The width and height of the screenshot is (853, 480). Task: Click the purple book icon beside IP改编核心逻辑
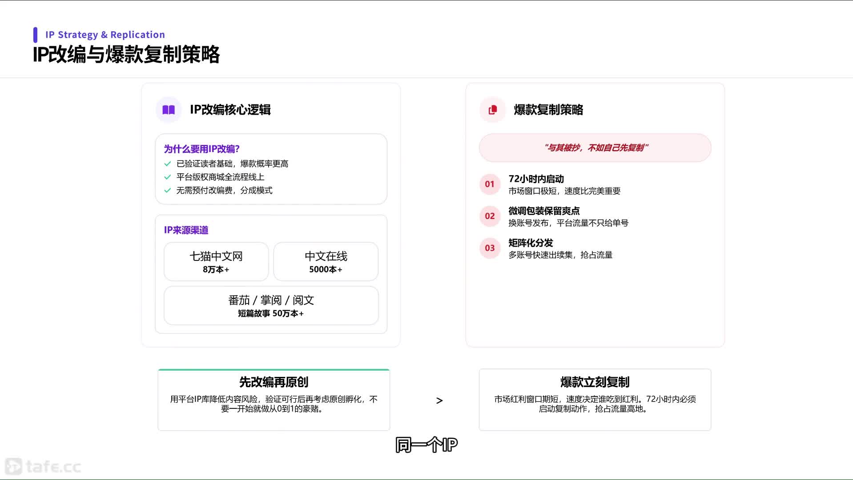(169, 110)
